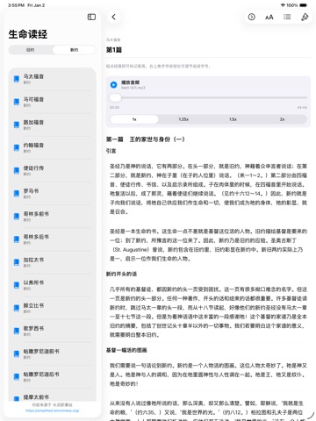
Task: Tap the 第1篇 chapter title
Action: (114, 50)
